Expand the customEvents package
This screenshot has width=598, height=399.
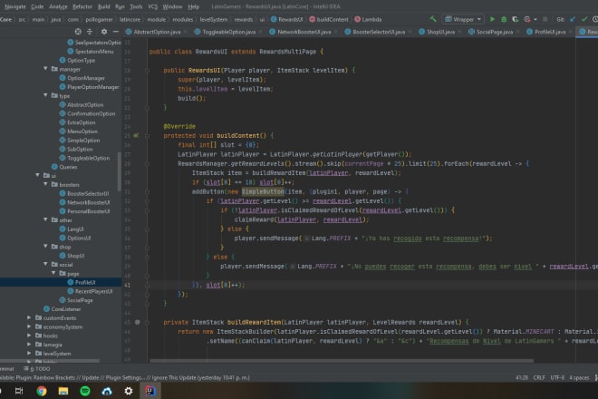[29, 318]
